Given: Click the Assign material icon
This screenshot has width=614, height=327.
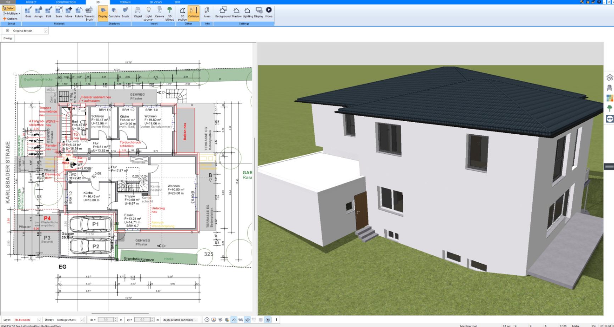Looking at the screenshot, I should [x=38, y=12].
